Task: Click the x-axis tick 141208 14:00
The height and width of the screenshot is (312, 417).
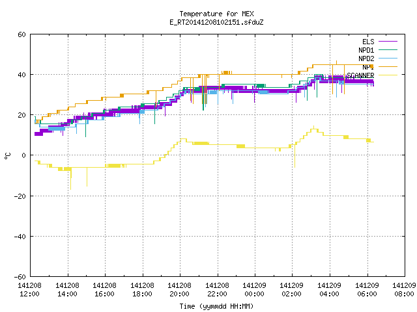Action: [67, 290]
